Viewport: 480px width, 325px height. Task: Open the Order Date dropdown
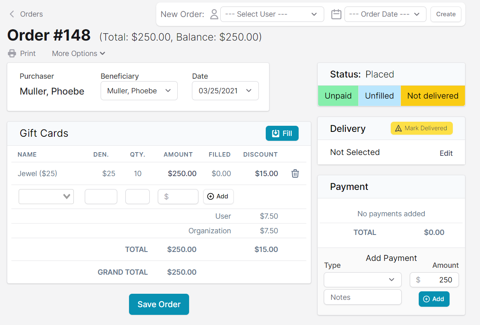385,14
